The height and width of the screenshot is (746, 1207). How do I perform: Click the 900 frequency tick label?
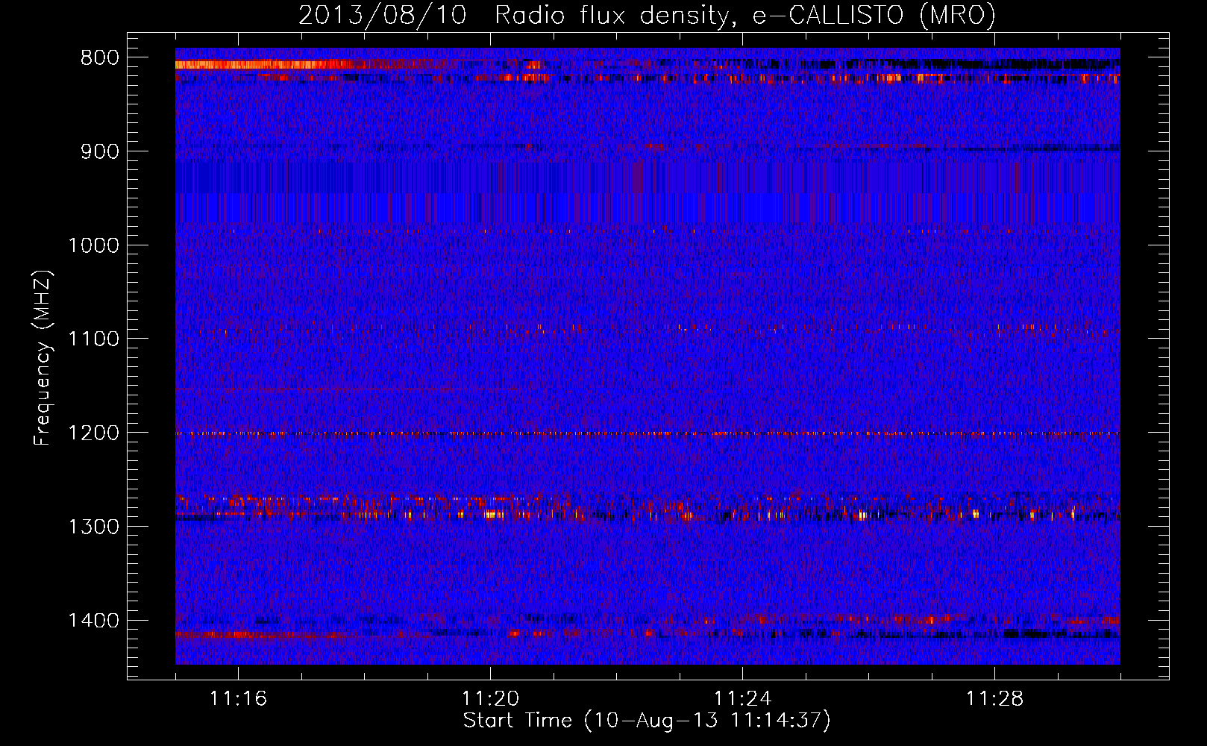(x=100, y=151)
